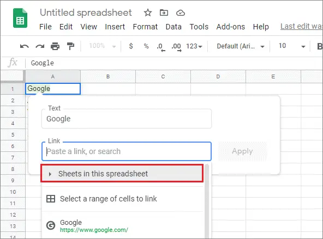Increase decimal places
The height and width of the screenshot is (239, 323).
tap(176, 47)
